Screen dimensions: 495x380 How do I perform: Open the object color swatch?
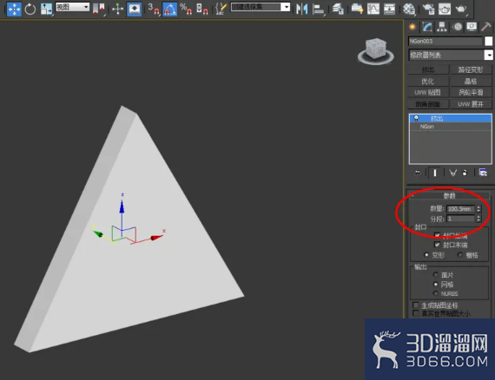(488, 42)
